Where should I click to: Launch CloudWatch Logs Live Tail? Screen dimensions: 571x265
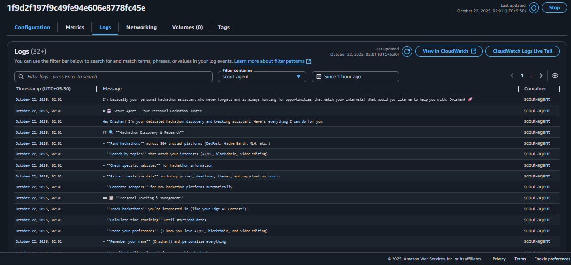pos(523,51)
